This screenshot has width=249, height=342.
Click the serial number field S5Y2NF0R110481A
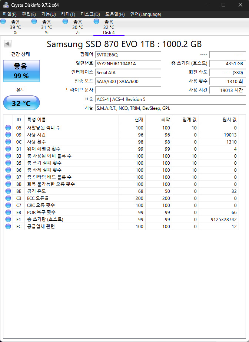[x=128, y=63]
